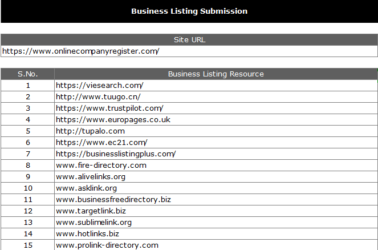Screen dimensions: 378x250
Task: Select the www.targetlink.biz cell
Action: (x=91, y=211)
